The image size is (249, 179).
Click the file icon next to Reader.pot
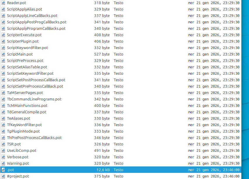click(3, 3)
